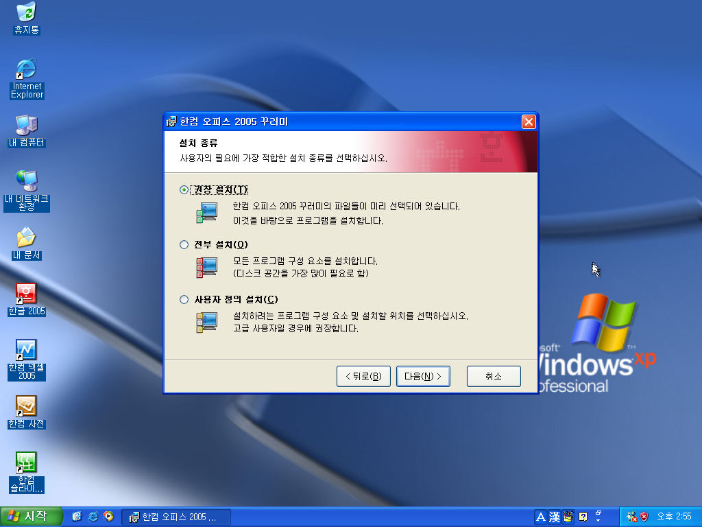Launch Windows Media Player from quick launch
Image resolution: width=702 pixels, height=527 pixels.
pyautogui.click(x=108, y=517)
